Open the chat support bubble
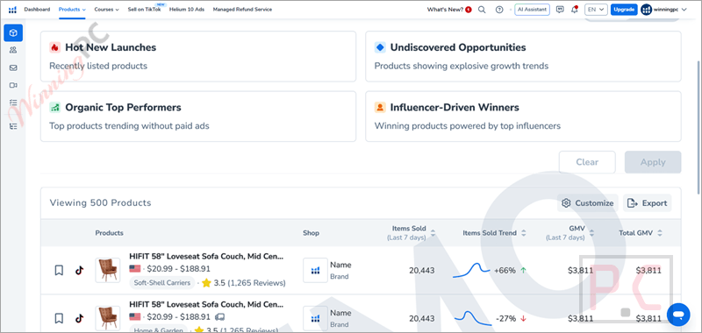Image resolution: width=702 pixels, height=333 pixels. tap(678, 315)
